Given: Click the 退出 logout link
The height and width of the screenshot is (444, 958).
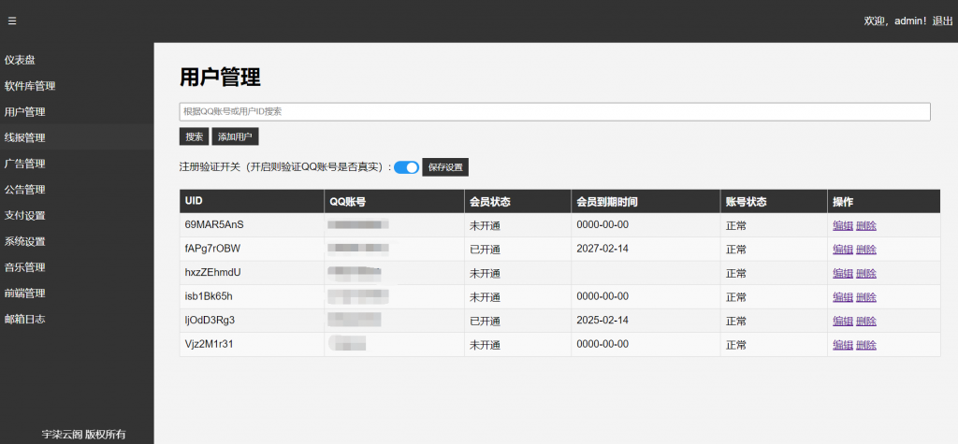Looking at the screenshot, I should [942, 21].
